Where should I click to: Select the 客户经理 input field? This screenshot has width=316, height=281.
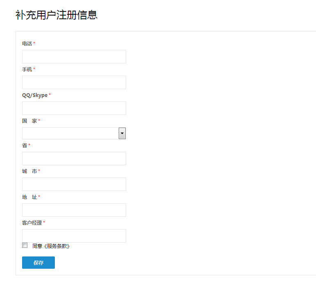74,236
